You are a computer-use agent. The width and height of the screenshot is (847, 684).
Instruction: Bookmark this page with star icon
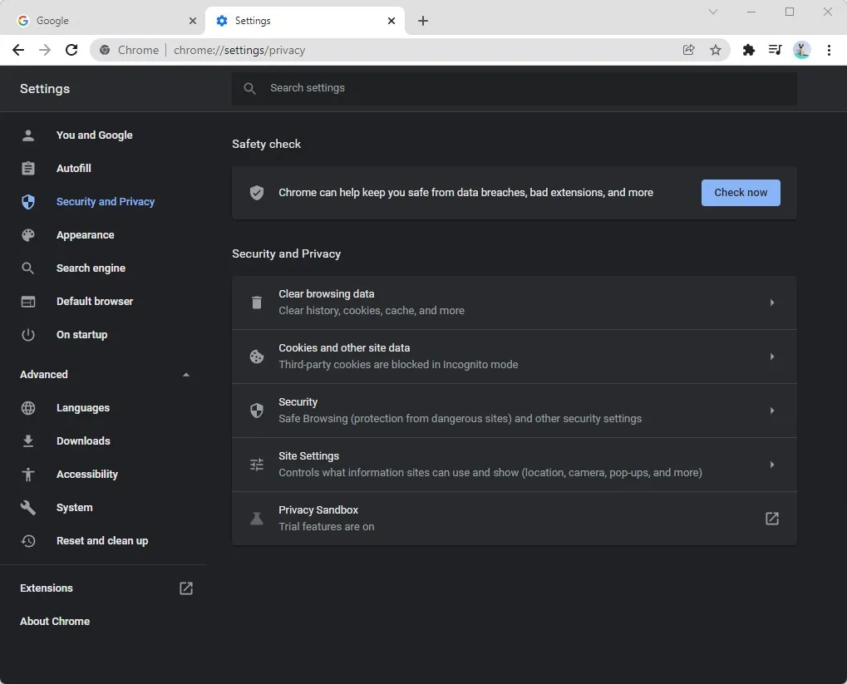click(x=715, y=50)
